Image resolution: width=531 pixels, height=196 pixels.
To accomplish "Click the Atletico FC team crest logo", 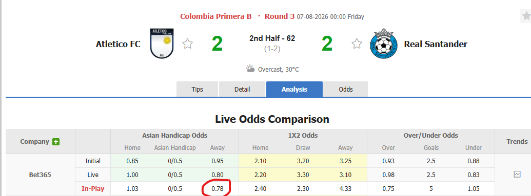I will coord(162,43).
